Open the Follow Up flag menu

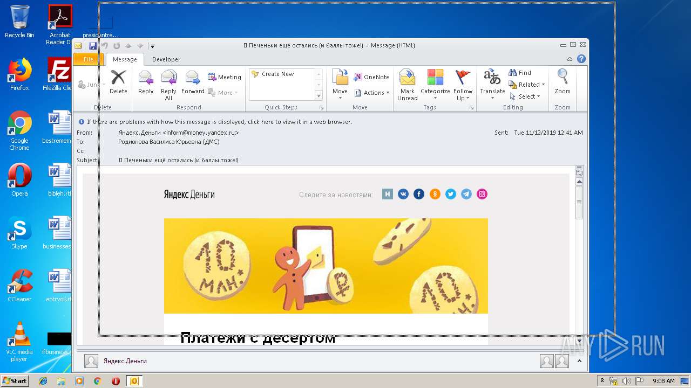click(463, 85)
